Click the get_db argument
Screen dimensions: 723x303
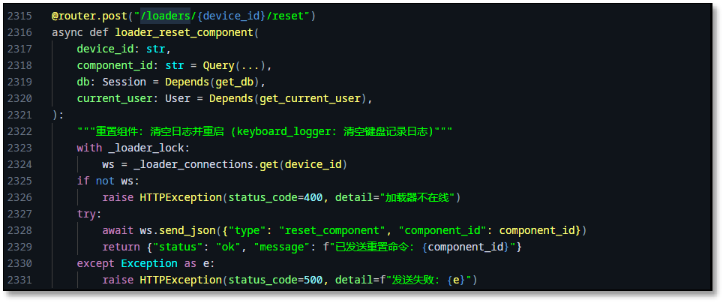(x=234, y=82)
